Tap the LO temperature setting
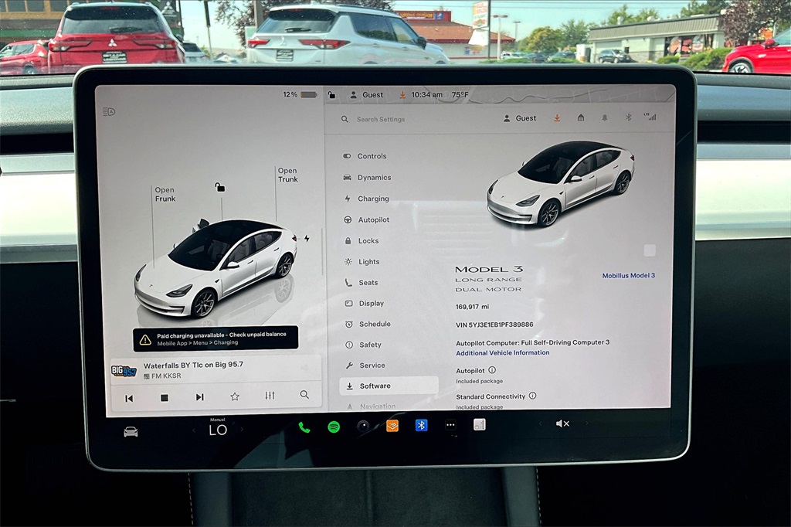 pos(218,430)
